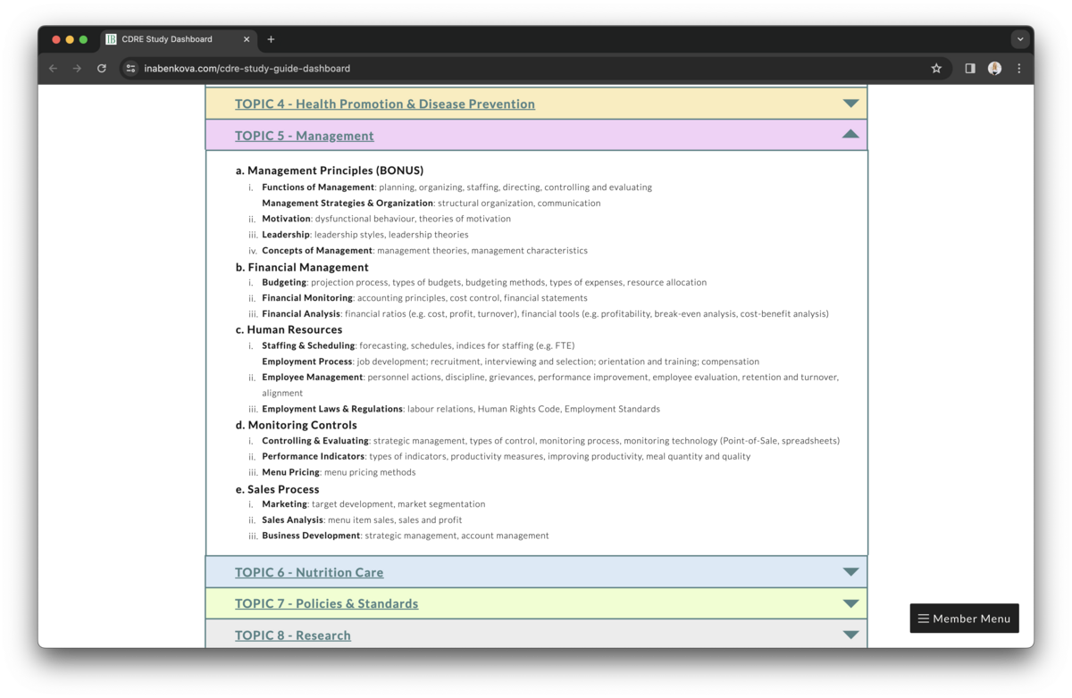The image size is (1072, 698).
Task: Click Menu Pricing item
Action: [x=290, y=472]
